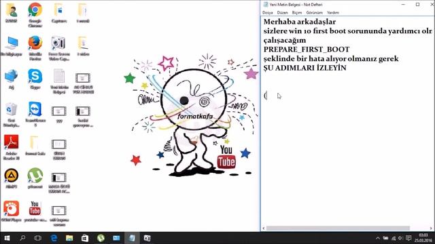Screen dimensions: 435x244
Task: Click the line "ŞU ADIMLARI İZLEYİN"
Action: (x=305, y=68)
